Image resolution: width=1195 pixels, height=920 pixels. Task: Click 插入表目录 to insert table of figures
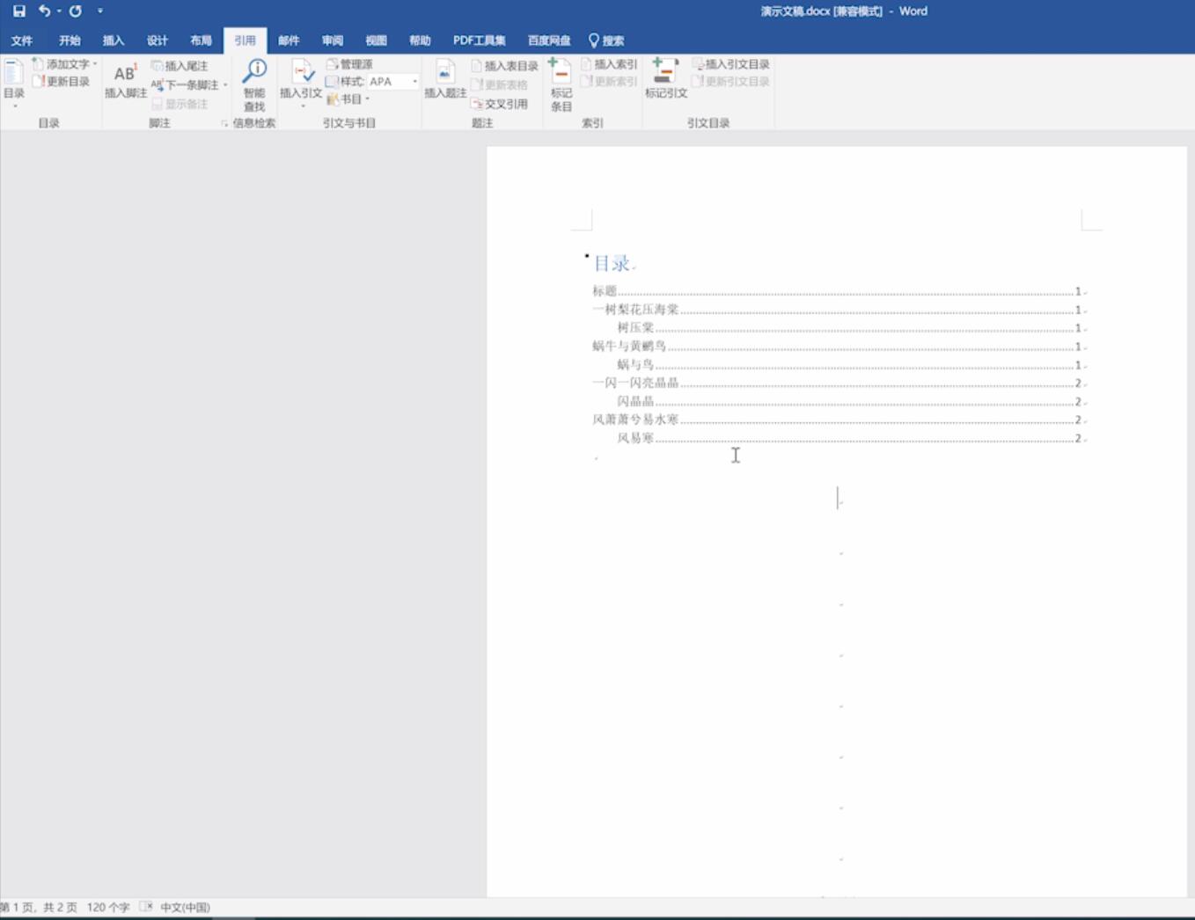click(x=504, y=66)
